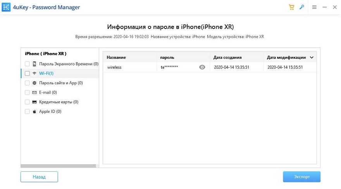Sort by Дата создания column header
Viewport: 341px width, 189px height.
click(x=227, y=58)
